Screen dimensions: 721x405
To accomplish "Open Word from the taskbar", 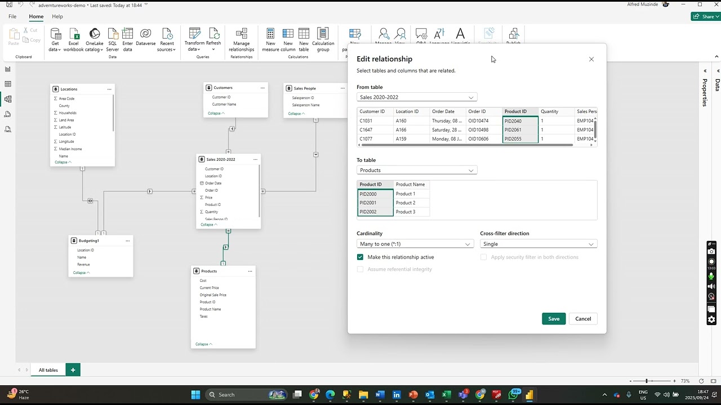I will [380, 394].
